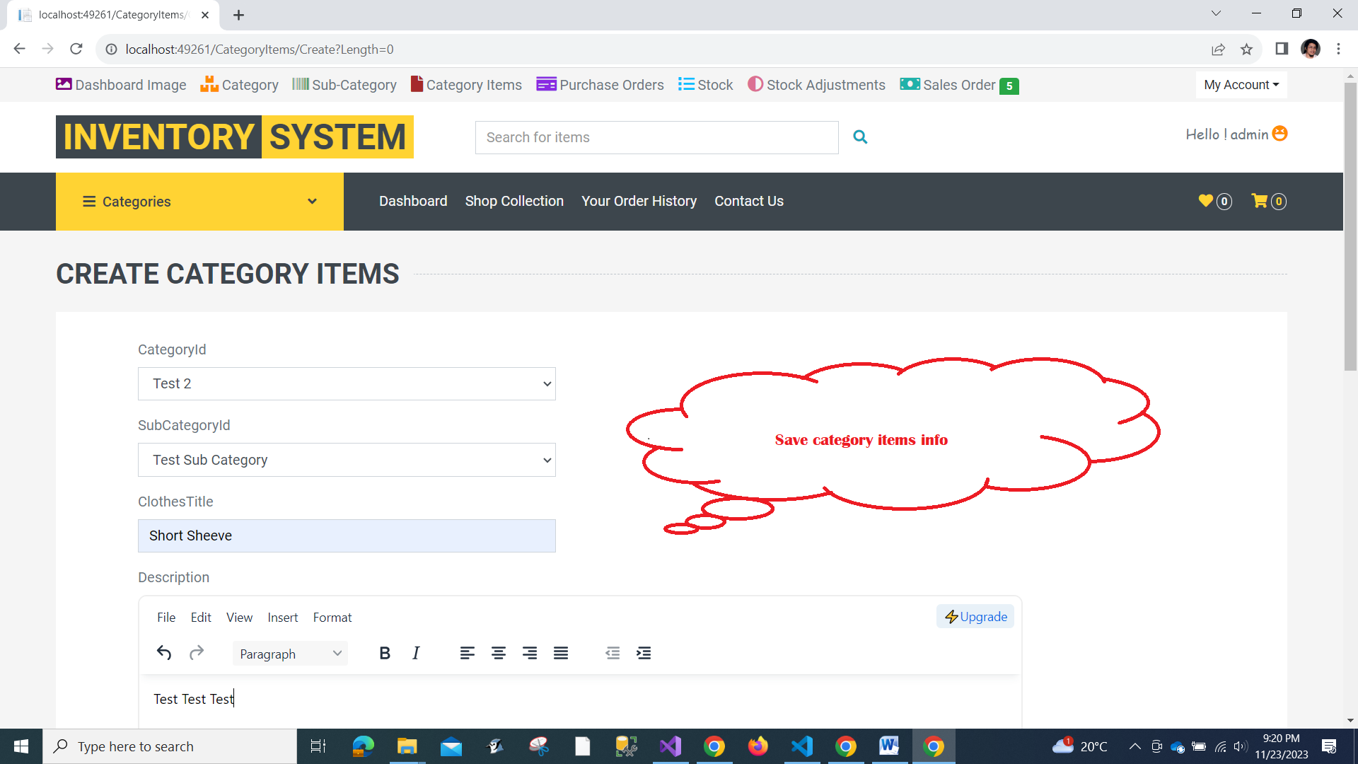Increase indent in editor toolbar
Image resolution: width=1358 pixels, height=764 pixels.
644,653
